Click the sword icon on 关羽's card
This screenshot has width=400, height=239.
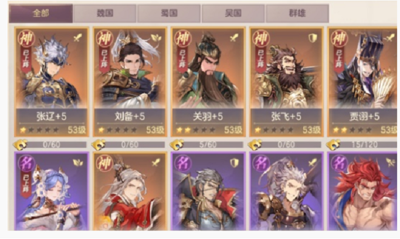tap(234, 38)
